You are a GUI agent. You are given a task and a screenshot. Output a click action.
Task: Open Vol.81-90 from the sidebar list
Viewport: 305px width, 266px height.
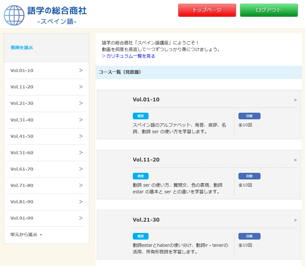22,202
